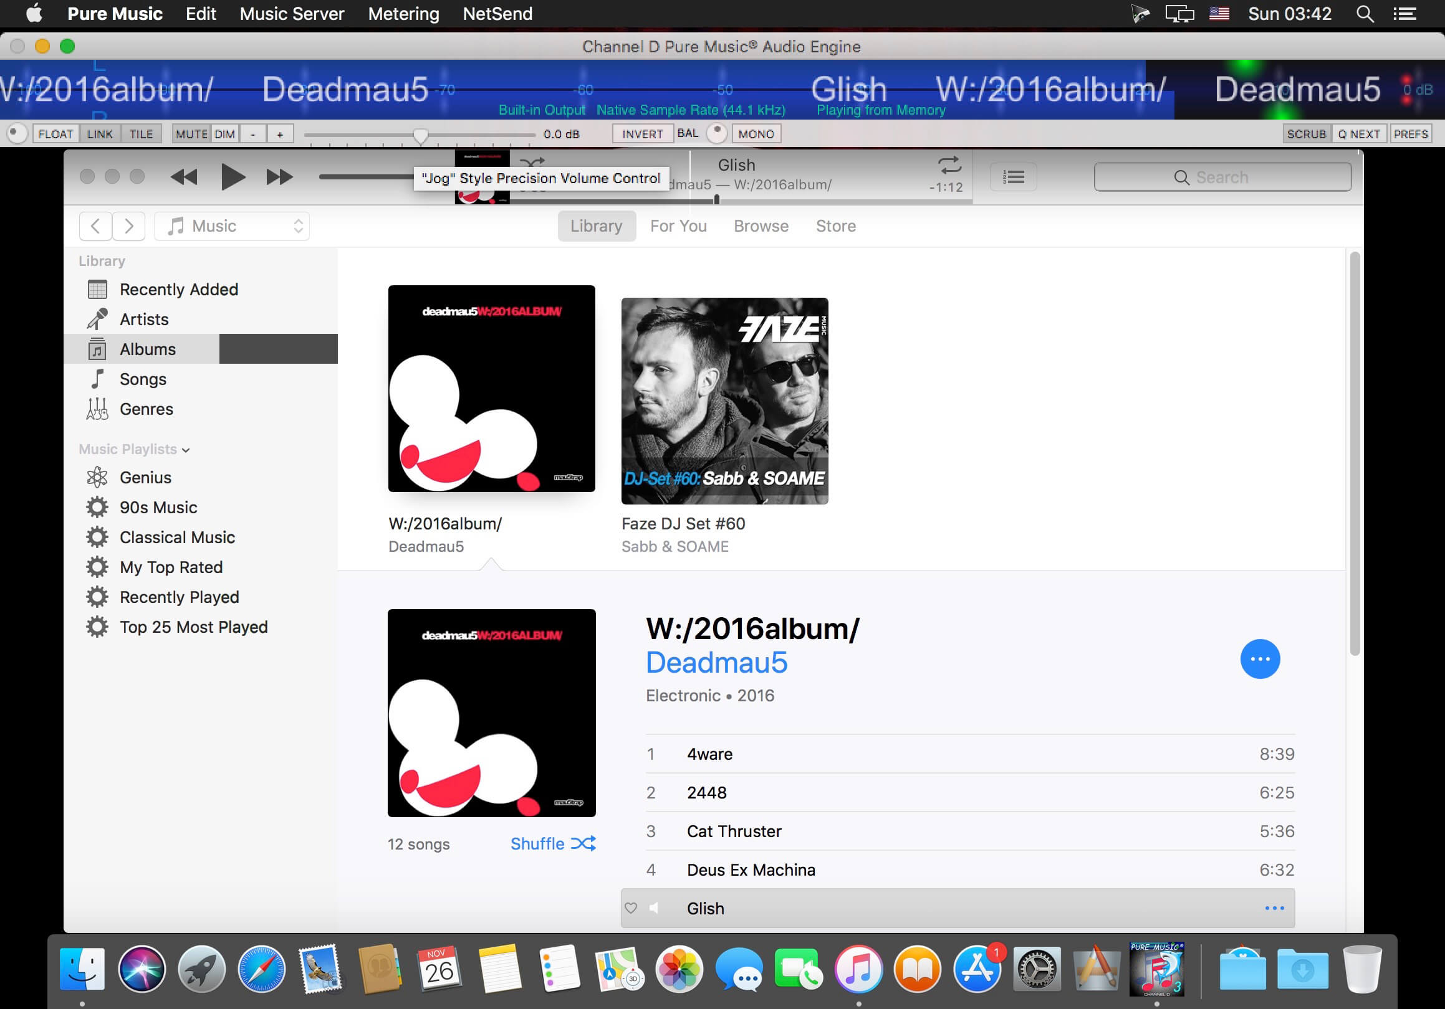Click the FLOAT button in Pure Music
The image size is (1445, 1009).
[55, 134]
